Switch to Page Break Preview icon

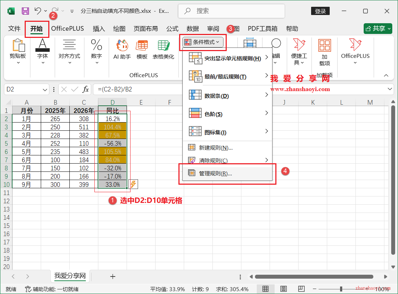301,289
